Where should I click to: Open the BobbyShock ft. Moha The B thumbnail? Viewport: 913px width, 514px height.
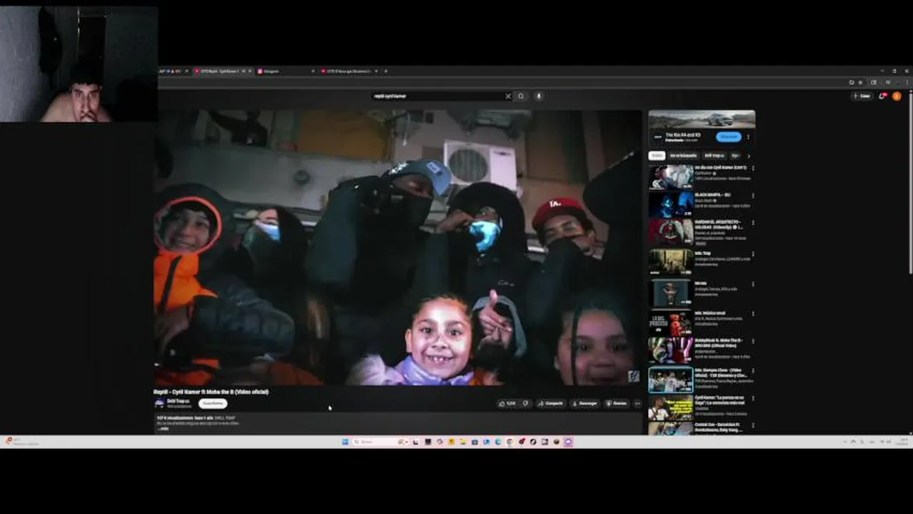coord(670,350)
